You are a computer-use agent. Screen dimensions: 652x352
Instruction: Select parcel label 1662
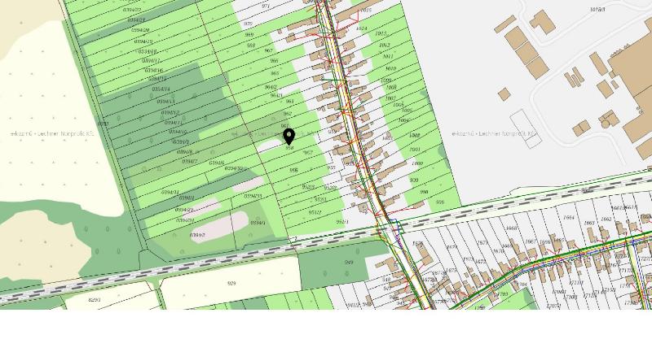tap(606, 219)
